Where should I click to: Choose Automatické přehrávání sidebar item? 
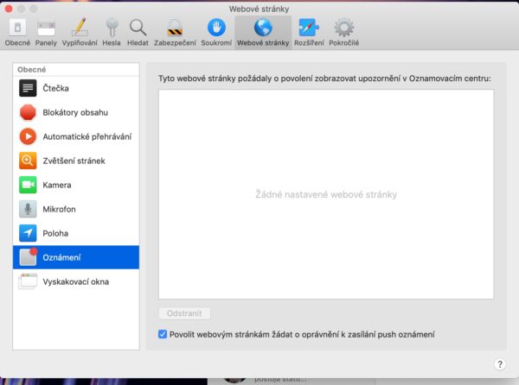[76, 136]
